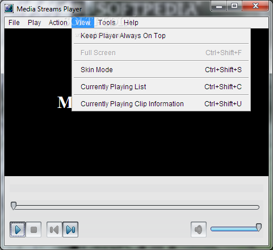
Task: Click the seek bar track
Action: (136, 207)
